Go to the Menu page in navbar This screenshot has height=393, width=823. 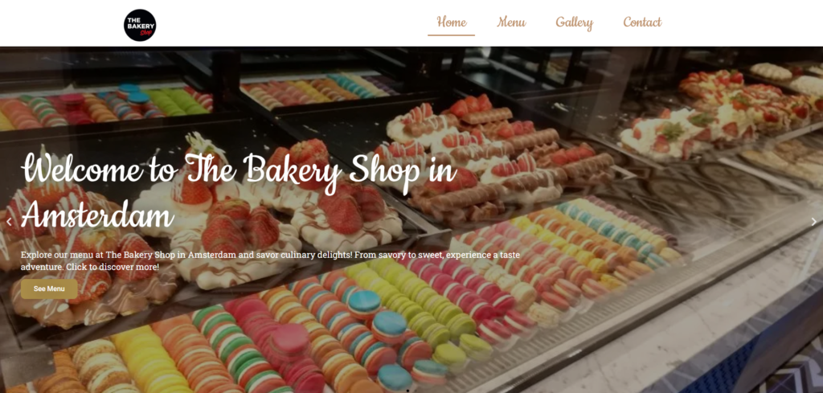pyautogui.click(x=512, y=23)
